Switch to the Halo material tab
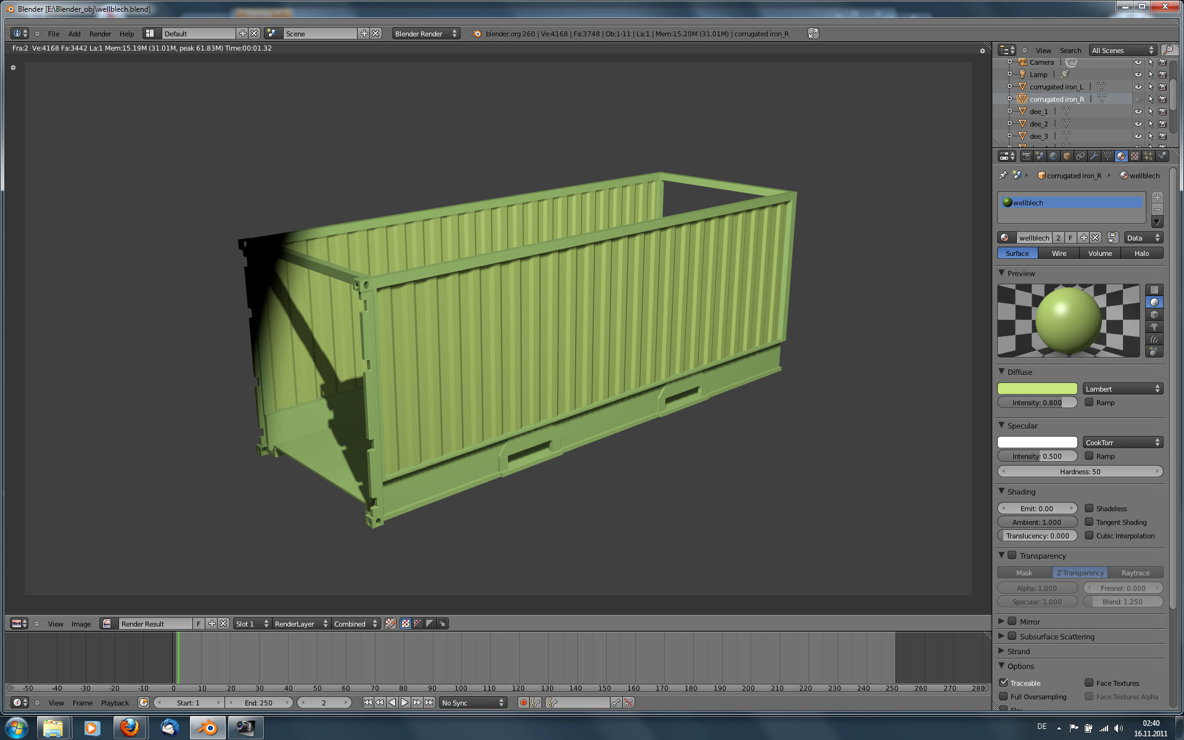The width and height of the screenshot is (1184, 740). pos(1141,253)
